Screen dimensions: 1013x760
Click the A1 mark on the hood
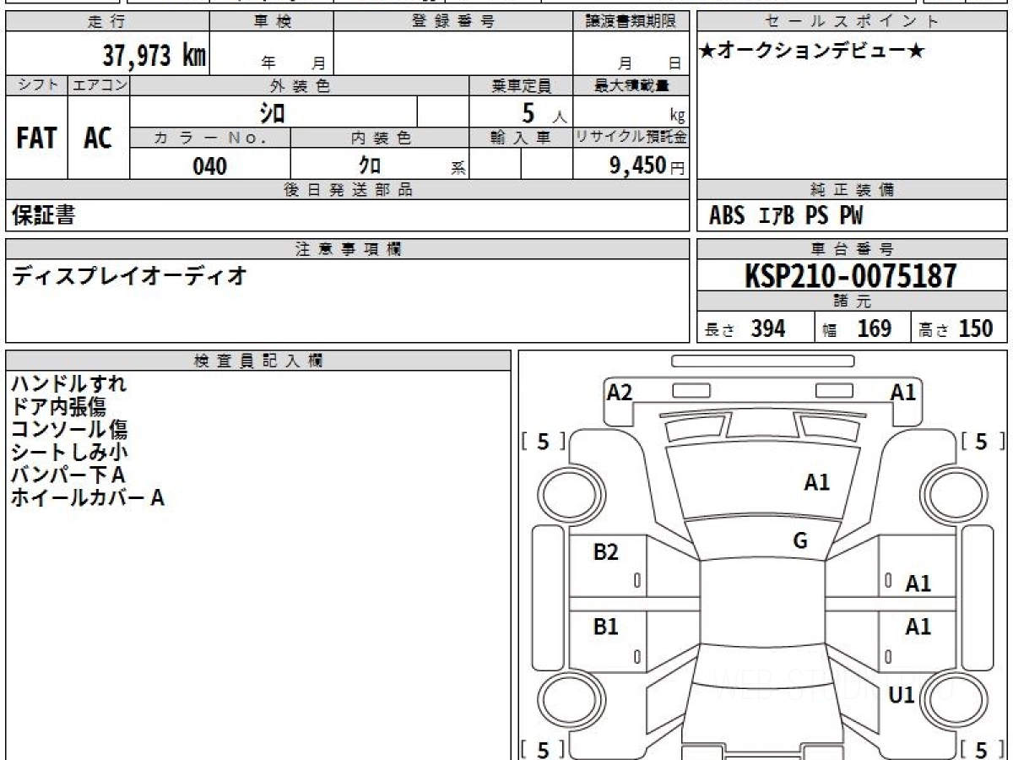click(x=816, y=482)
